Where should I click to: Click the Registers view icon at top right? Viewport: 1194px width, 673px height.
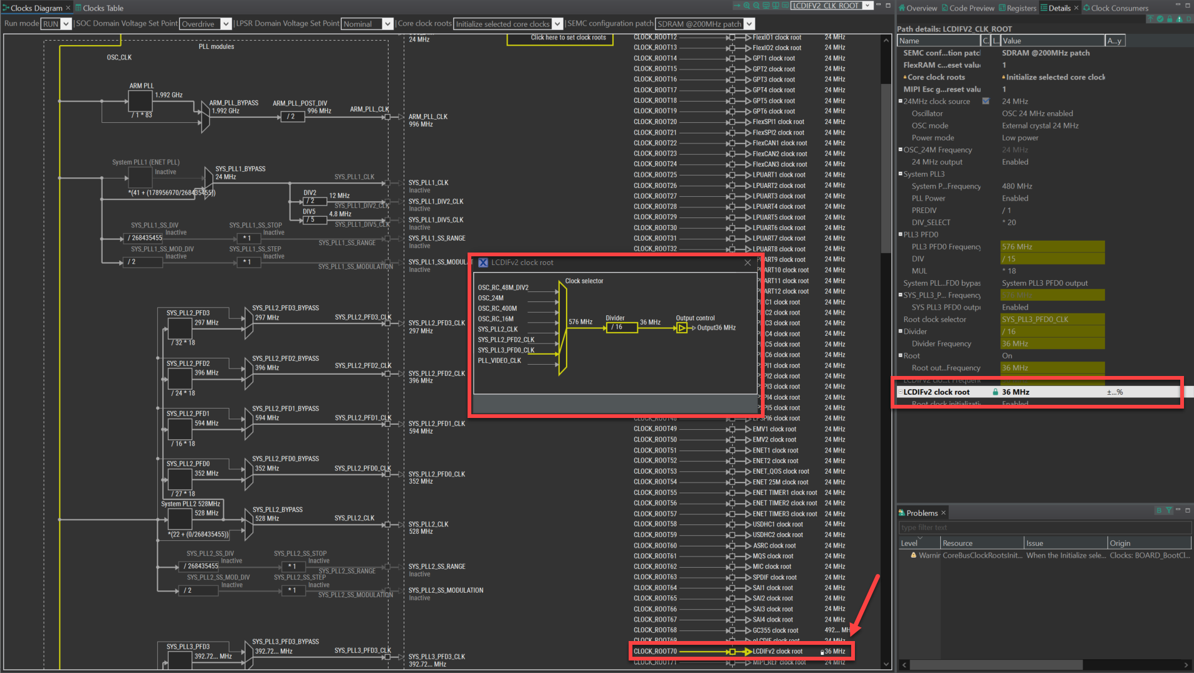[x=1001, y=8]
